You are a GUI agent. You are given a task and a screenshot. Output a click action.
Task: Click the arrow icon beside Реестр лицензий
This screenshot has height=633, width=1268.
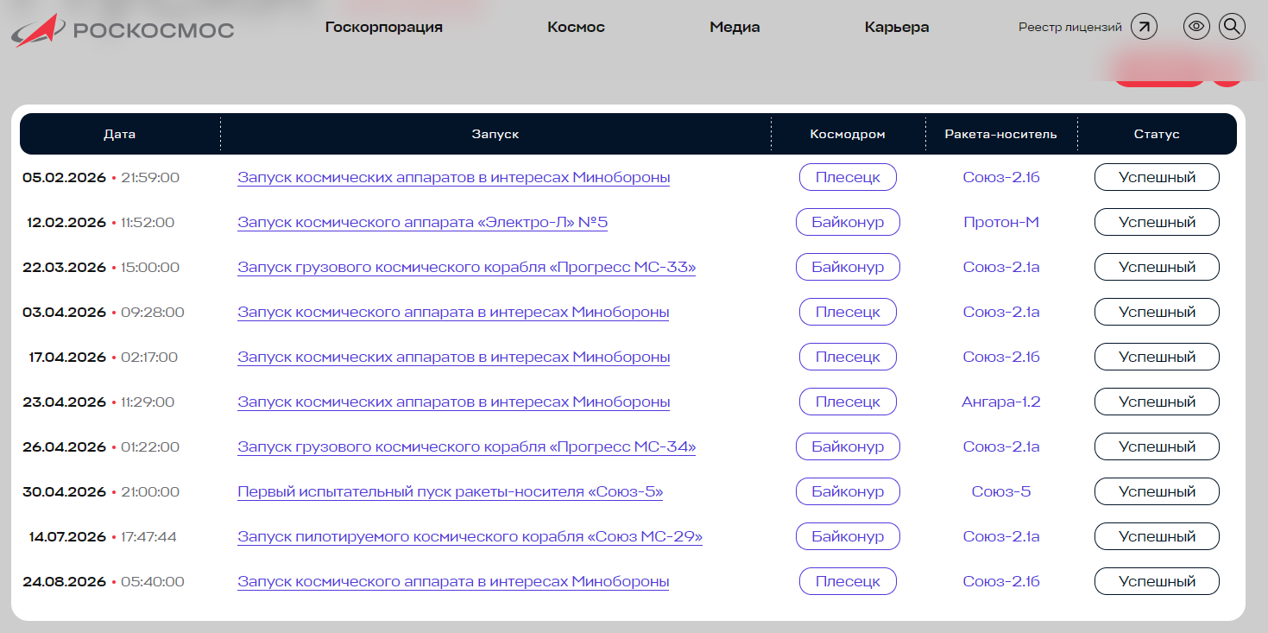point(1145,27)
